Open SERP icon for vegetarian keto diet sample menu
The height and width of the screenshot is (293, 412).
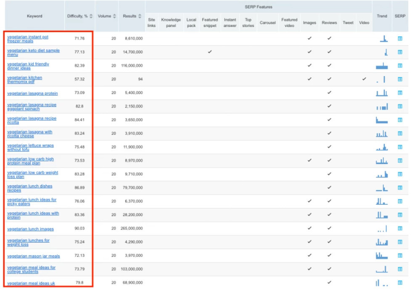click(400, 52)
